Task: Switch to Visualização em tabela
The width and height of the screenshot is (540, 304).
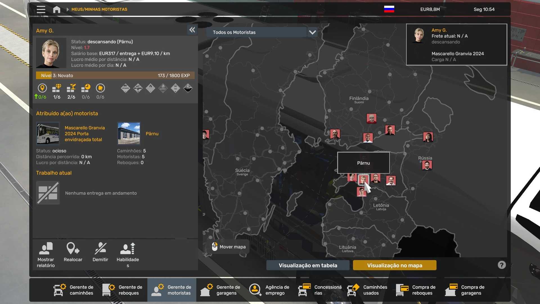Action: [308, 265]
